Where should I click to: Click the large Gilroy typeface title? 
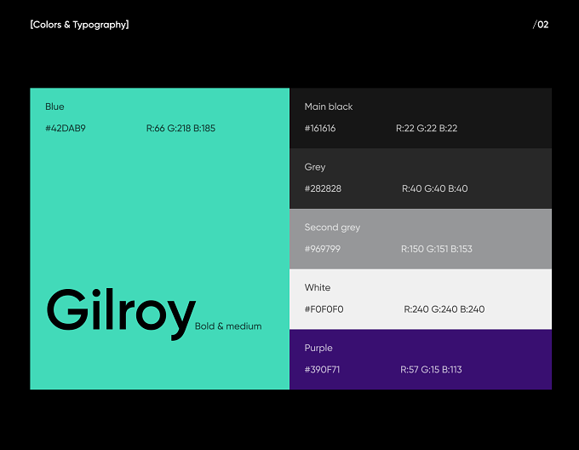[x=121, y=314]
